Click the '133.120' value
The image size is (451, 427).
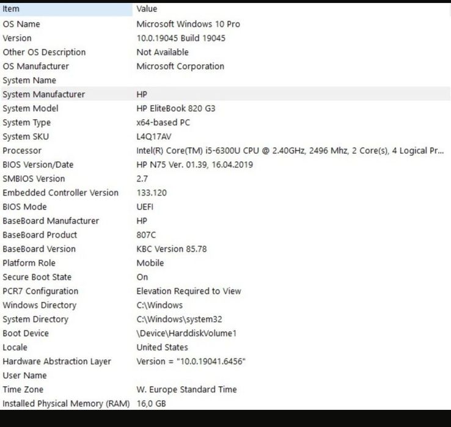(x=152, y=193)
